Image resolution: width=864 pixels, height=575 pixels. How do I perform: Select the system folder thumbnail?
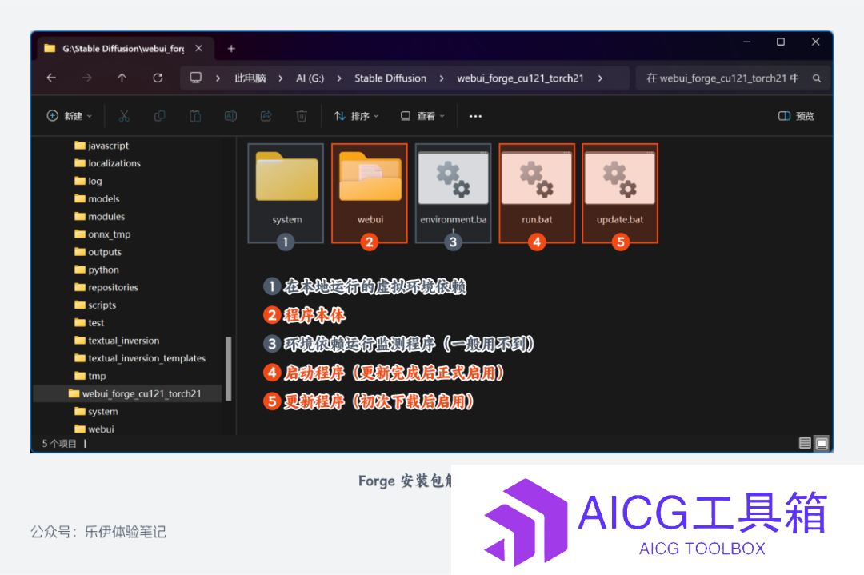pyautogui.click(x=286, y=193)
